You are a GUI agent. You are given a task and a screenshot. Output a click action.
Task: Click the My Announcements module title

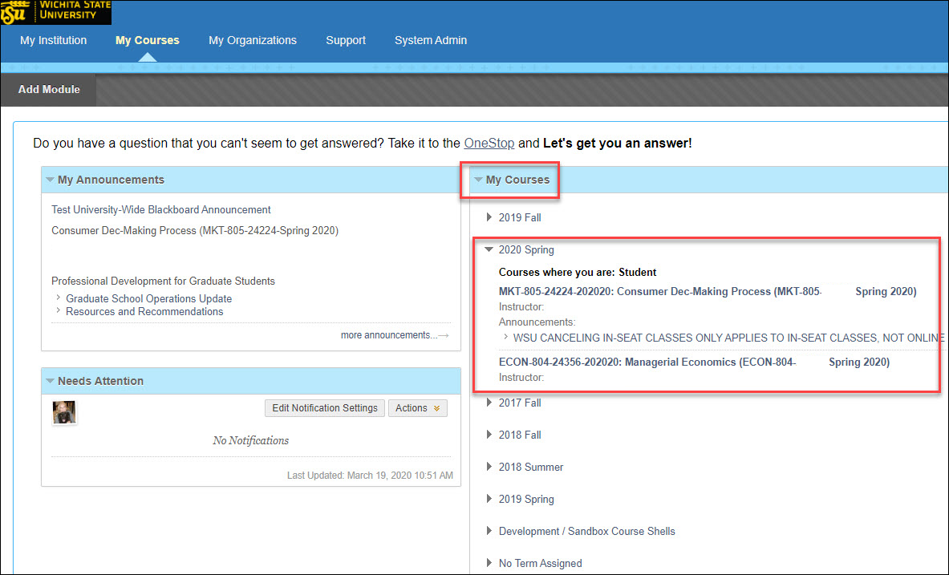point(111,180)
